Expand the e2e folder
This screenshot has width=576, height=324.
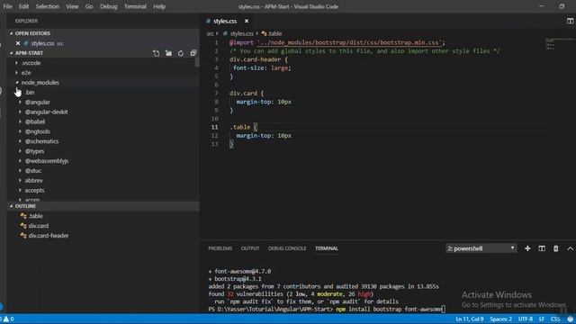(x=26, y=73)
